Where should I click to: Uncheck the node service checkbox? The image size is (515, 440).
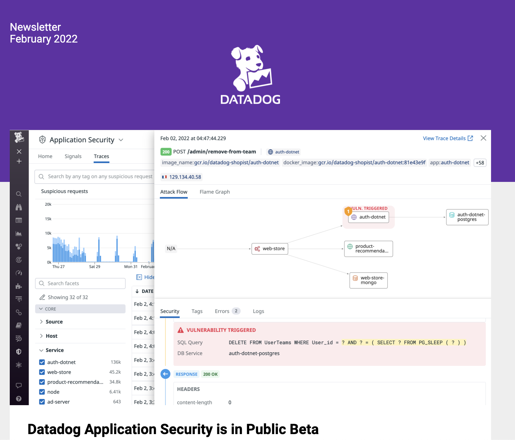click(x=42, y=392)
